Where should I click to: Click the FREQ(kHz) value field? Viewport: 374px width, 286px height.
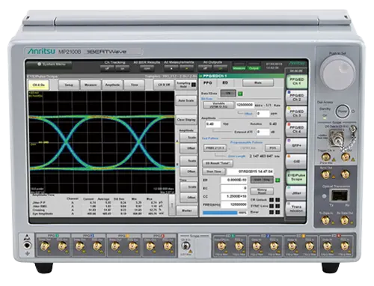coord(234,204)
